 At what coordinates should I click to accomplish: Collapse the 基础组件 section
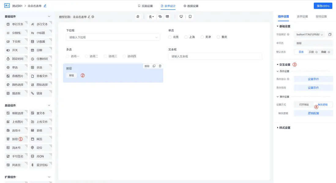(49, 16)
